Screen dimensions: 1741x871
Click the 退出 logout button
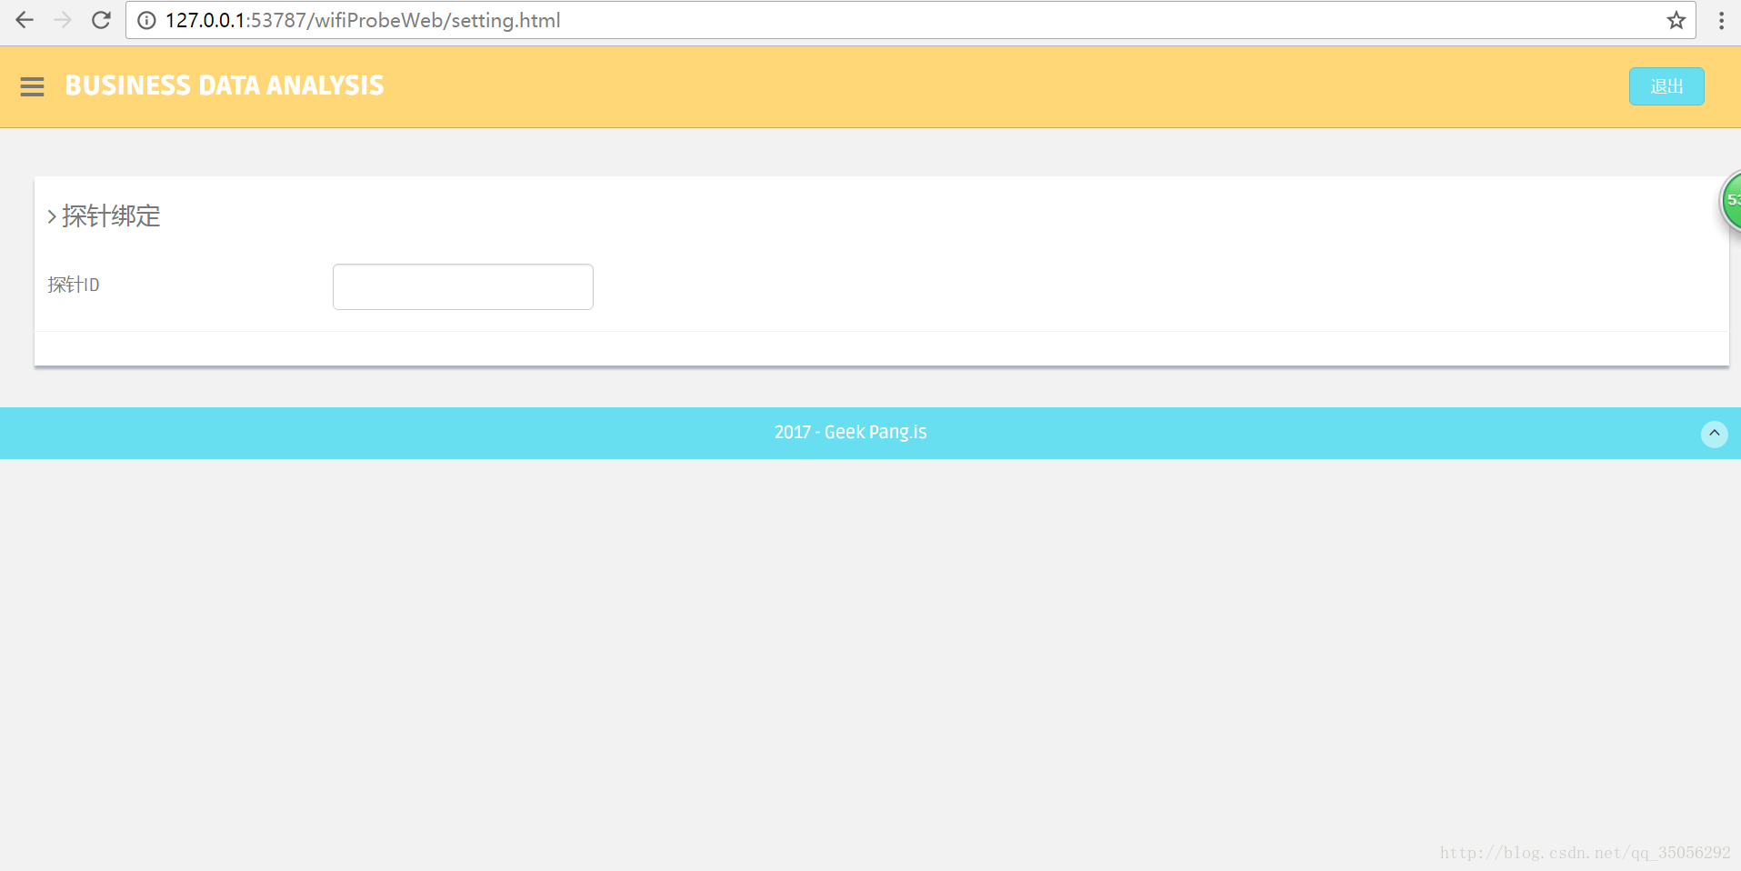tap(1666, 86)
